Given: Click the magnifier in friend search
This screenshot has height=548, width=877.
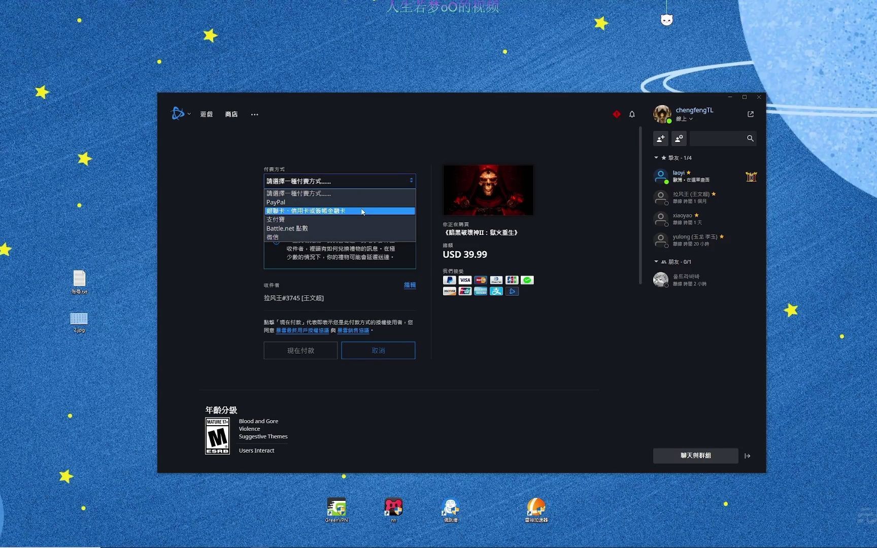Looking at the screenshot, I should click(750, 138).
